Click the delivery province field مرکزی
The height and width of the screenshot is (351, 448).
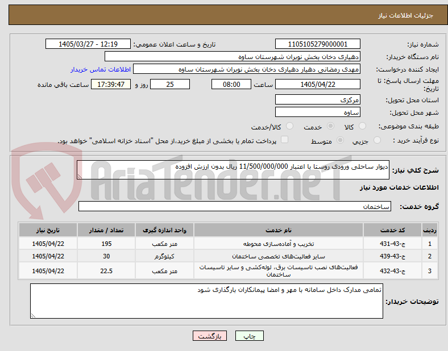[x=317, y=99]
